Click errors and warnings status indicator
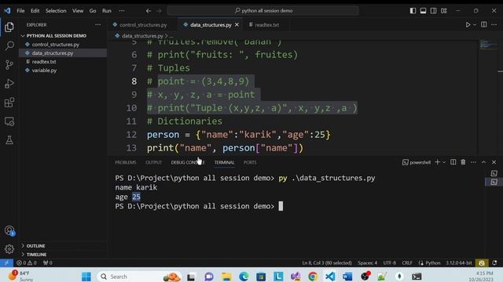This screenshot has height=282, width=503. tap(27, 263)
